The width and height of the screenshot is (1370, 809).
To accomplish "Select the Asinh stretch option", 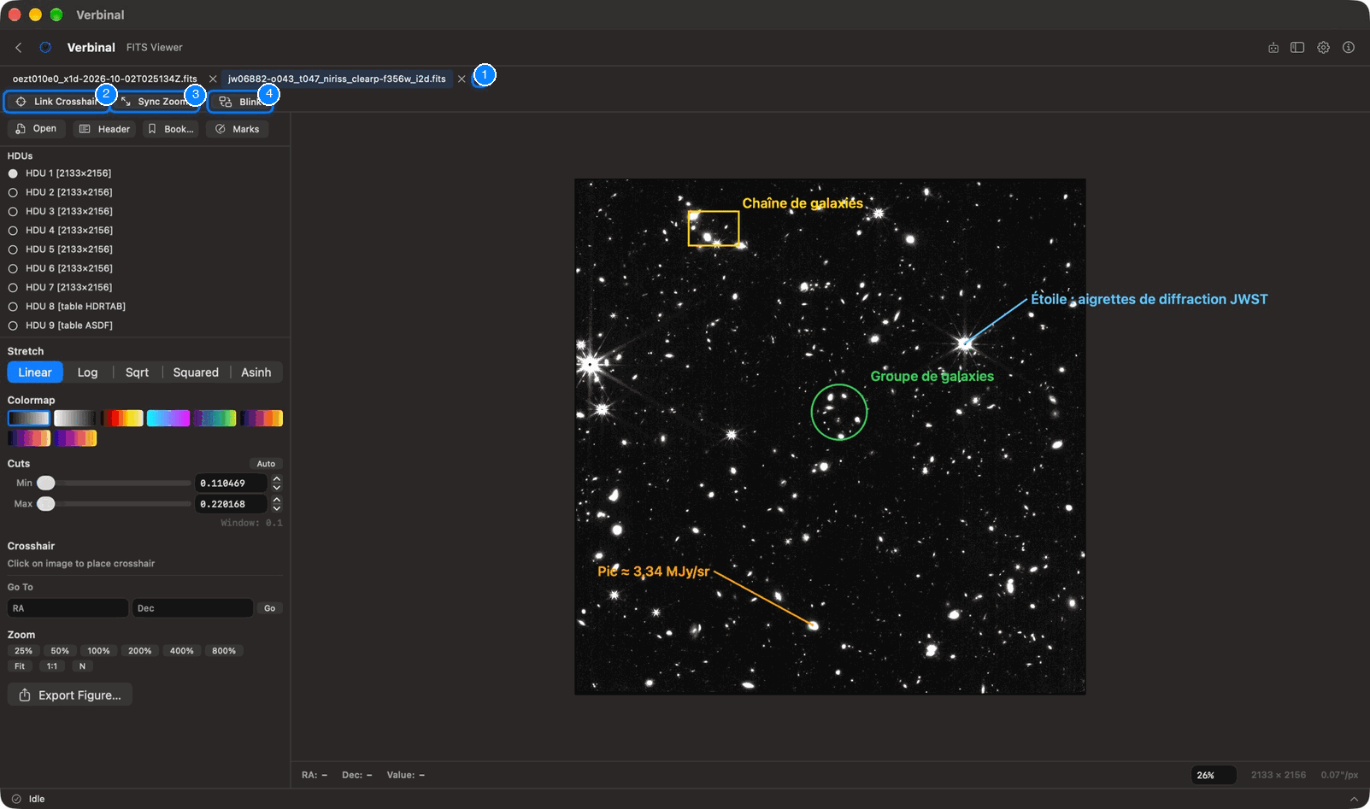I will coord(256,372).
